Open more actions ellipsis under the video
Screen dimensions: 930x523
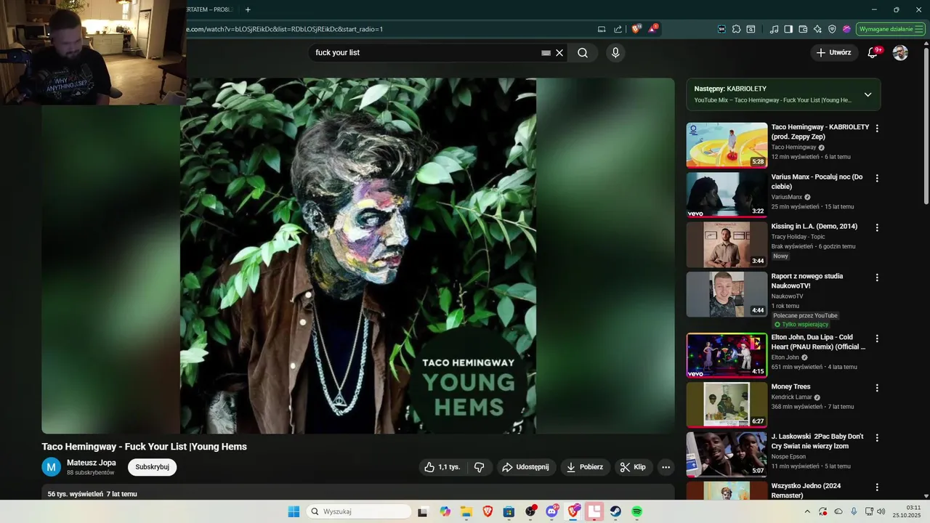tap(666, 467)
